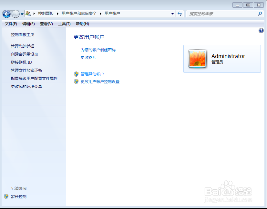
Task: Click the Forward navigation arrow button
Action: click(x=16, y=14)
